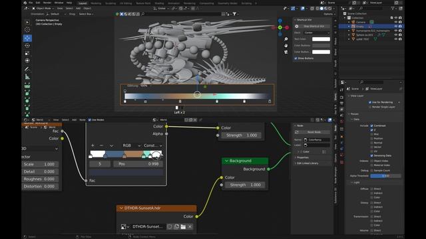Remove a color stop with minus icon
Viewport: 426px width, 239px height.
click(101, 145)
